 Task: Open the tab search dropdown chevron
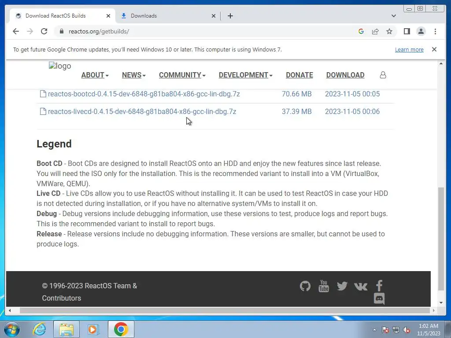394,16
